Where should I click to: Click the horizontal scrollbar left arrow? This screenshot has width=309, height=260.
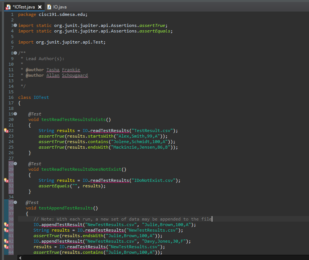20,257
